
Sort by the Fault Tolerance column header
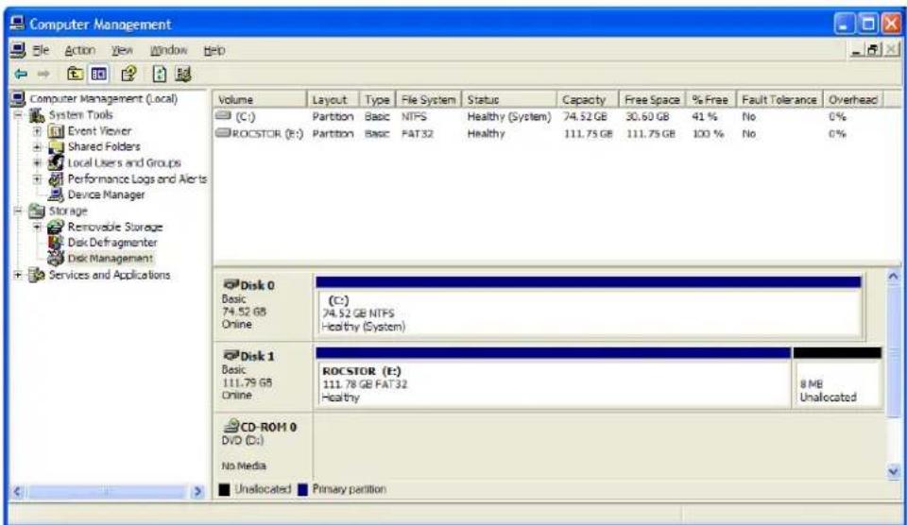(x=779, y=99)
